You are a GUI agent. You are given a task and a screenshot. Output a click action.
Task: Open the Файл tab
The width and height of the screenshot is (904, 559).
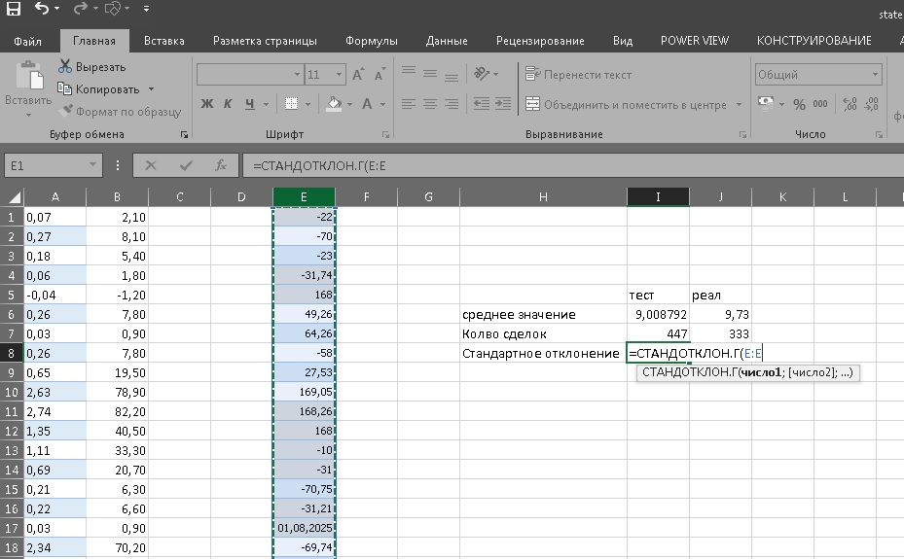[x=27, y=41]
